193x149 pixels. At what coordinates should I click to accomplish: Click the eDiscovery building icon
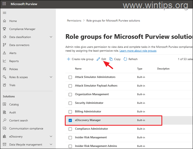point(5,137)
